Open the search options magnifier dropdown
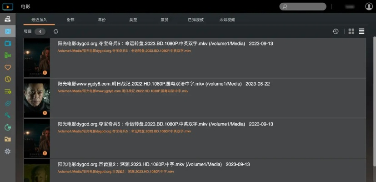The width and height of the screenshot is (376, 182). tap(285, 7)
